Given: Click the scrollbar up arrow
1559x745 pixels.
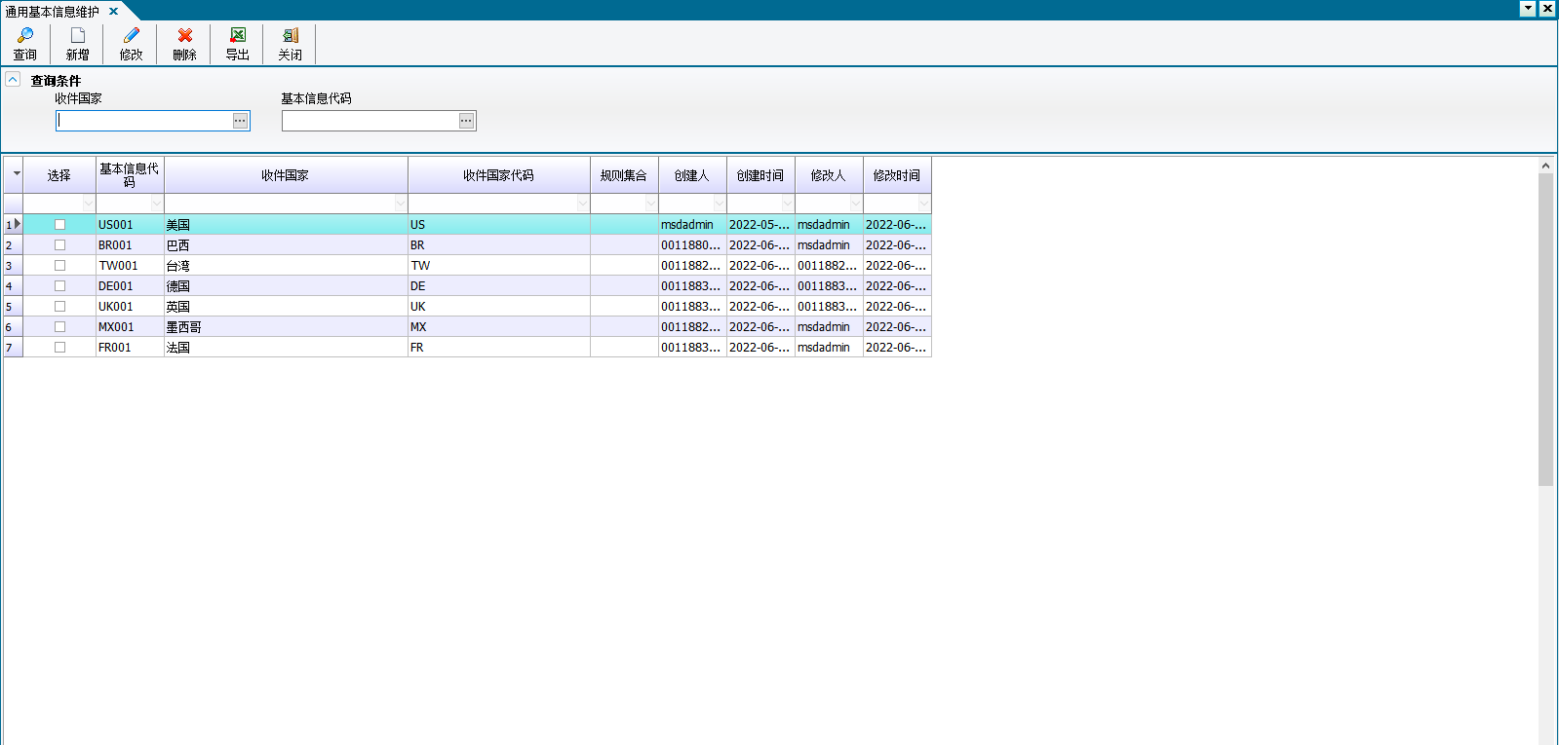Looking at the screenshot, I should pyautogui.click(x=1545, y=166).
